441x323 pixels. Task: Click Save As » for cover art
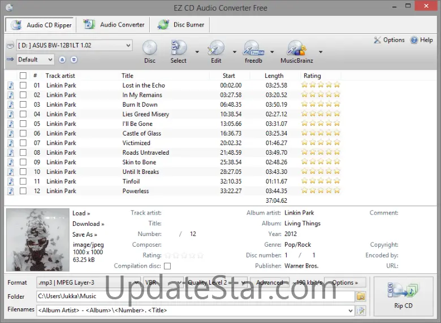pyautogui.click(x=85, y=234)
